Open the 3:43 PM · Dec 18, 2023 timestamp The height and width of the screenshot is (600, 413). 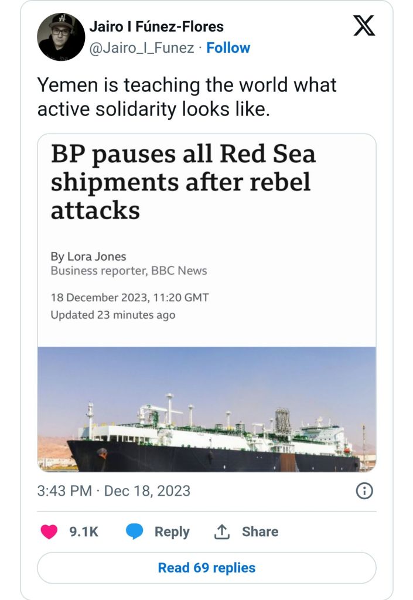(x=114, y=491)
